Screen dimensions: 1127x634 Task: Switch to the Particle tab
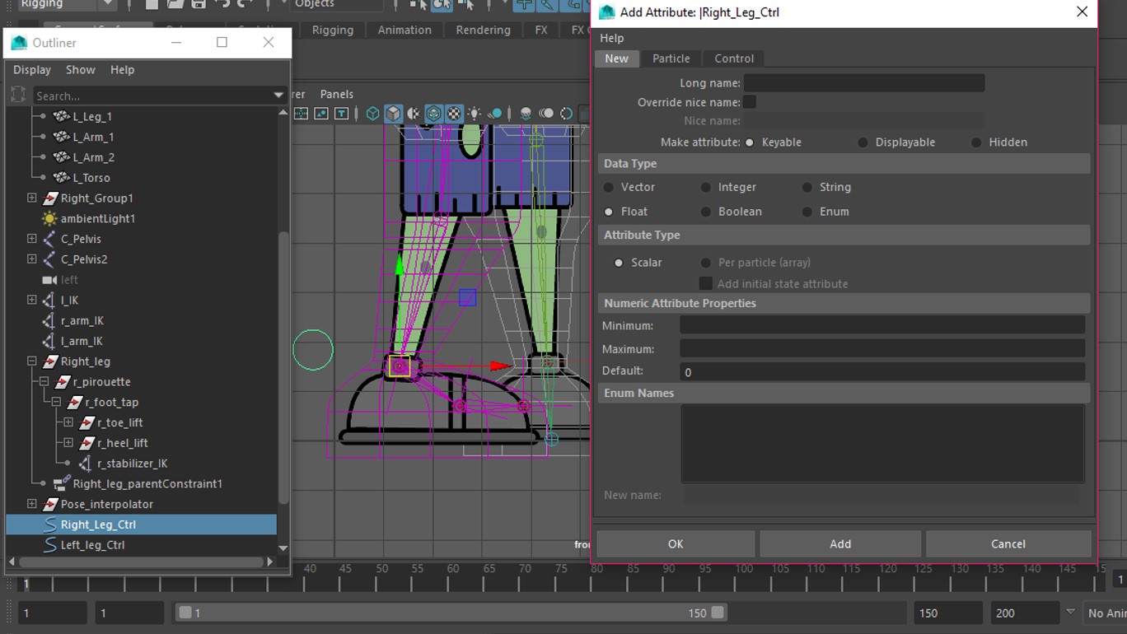coord(671,58)
